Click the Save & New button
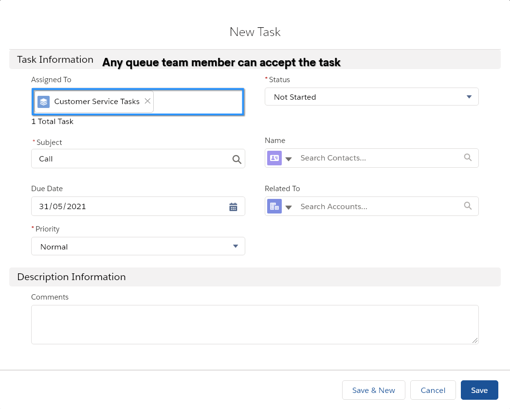The height and width of the screenshot is (409, 510). 373,390
